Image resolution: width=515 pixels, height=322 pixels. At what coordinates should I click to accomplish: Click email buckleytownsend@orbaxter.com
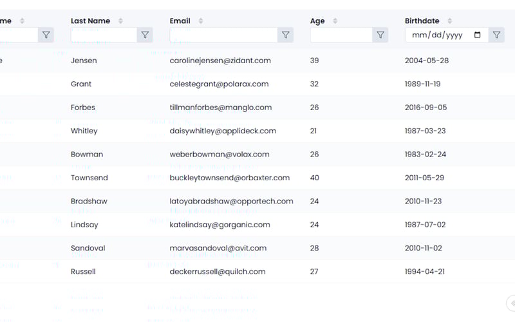[230, 178]
